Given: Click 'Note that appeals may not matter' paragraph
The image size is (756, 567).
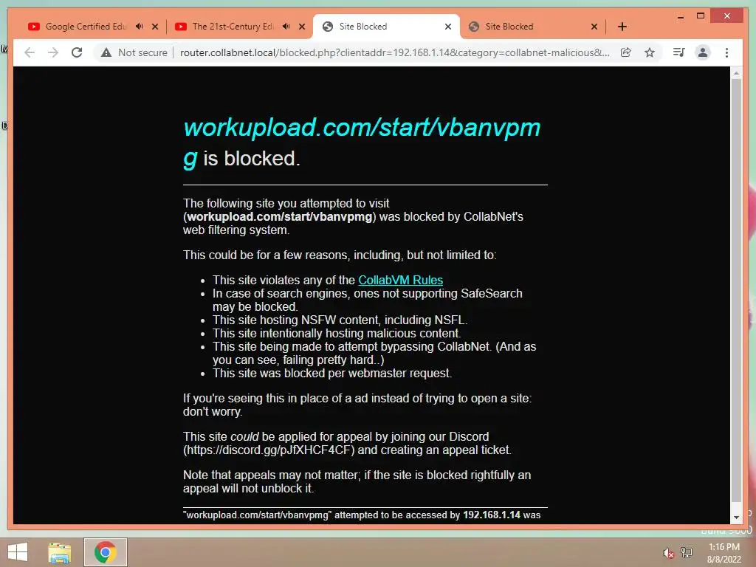Looking at the screenshot, I should [x=357, y=481].
